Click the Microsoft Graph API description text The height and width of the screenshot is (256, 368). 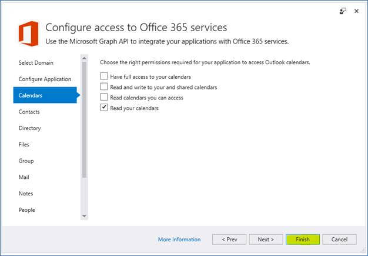tap(167, 42)
